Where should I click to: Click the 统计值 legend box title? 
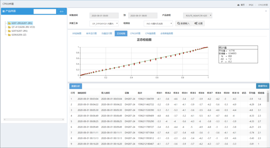point(223,48)
